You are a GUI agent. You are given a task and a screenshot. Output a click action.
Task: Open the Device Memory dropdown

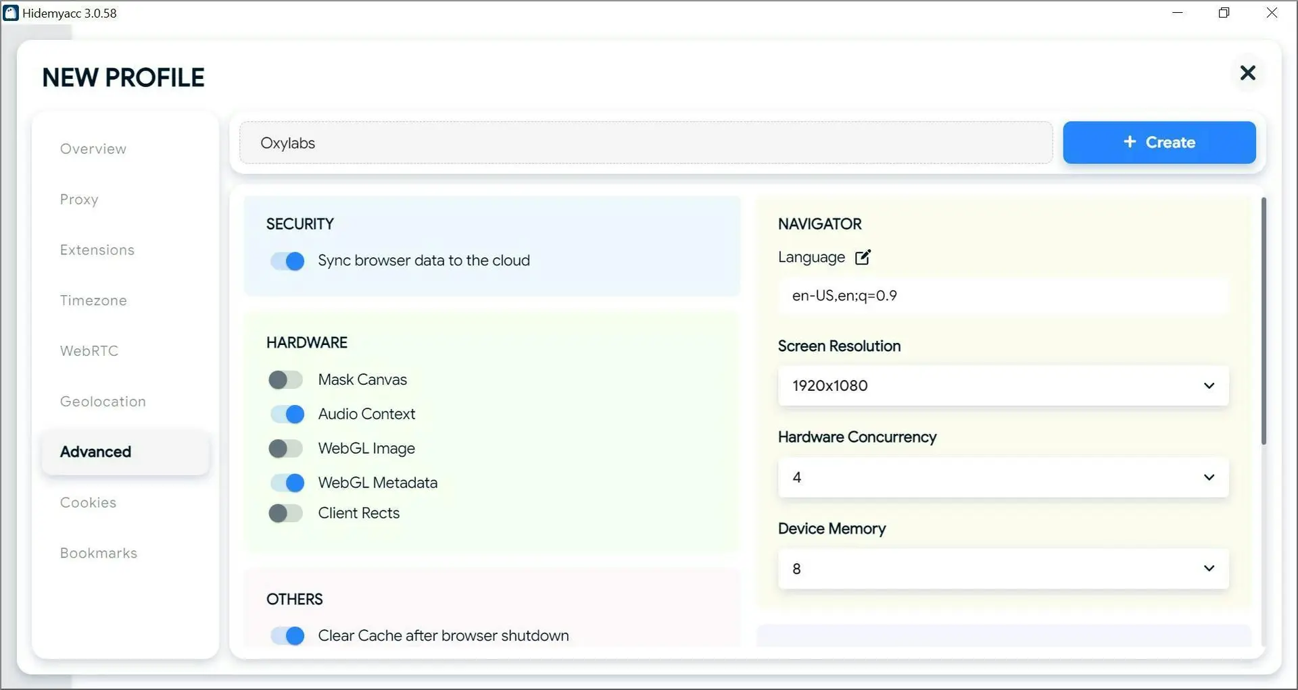(1003, 568)
